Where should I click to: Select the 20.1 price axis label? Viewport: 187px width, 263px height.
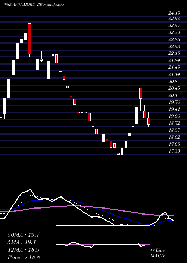(x=173, y=95)
